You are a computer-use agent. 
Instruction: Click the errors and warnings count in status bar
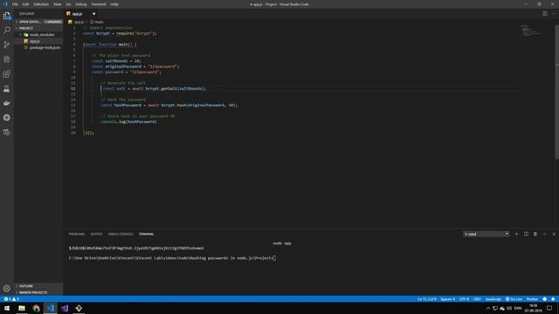(11, 299)
